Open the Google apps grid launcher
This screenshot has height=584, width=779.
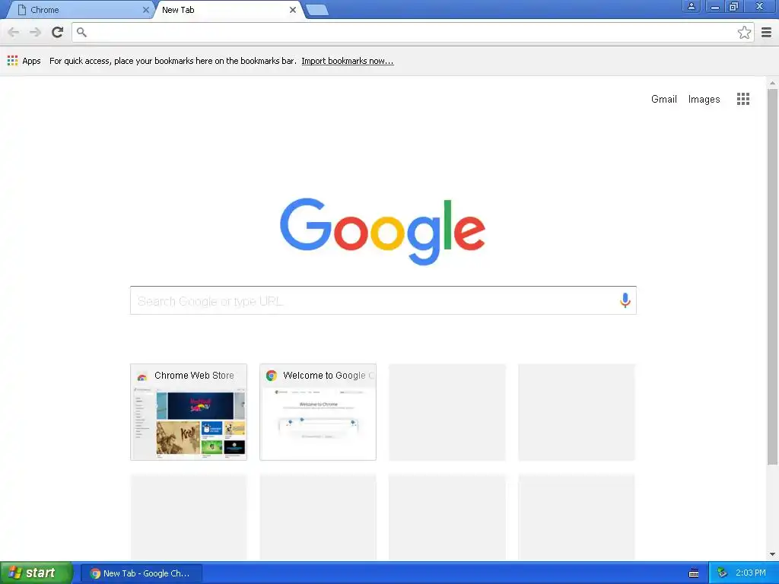pos(742,99)
